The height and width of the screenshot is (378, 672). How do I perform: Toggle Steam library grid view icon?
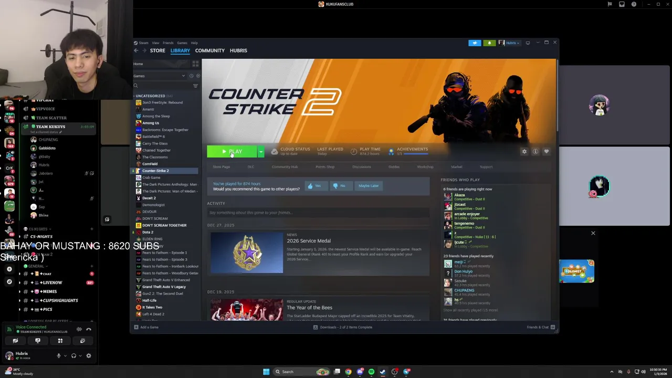pyautogui.click(x=195, y=64)
